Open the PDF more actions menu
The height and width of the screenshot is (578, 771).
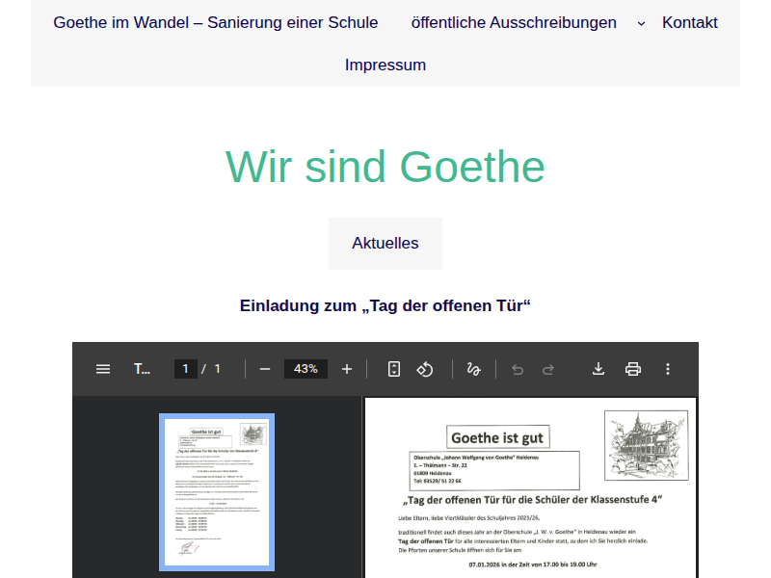point(668,369)
